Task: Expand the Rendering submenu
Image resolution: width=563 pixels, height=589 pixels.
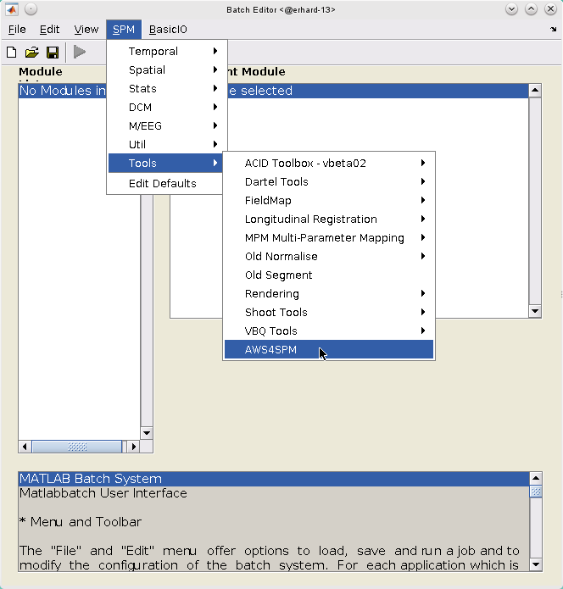Action: pyautogui.click(x=329, y=293)
